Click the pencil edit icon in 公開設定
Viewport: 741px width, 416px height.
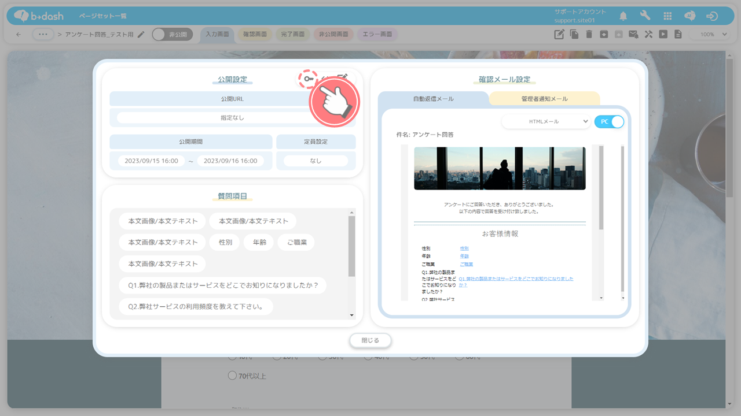343,78
